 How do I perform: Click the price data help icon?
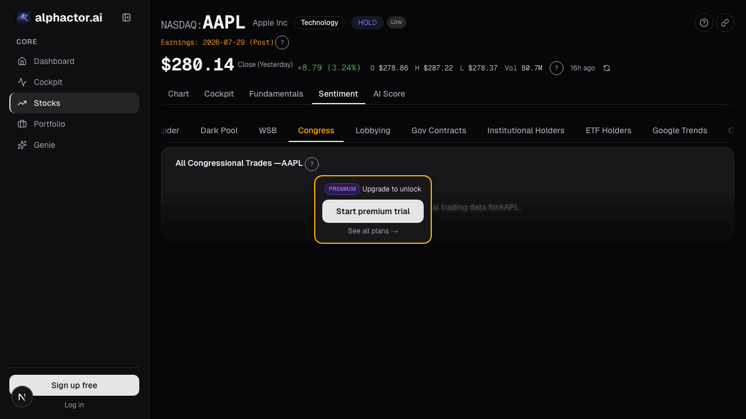(x=557, y=68)
